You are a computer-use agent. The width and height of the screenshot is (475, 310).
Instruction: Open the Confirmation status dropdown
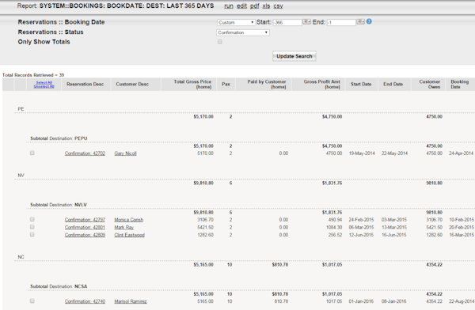[243, 32]
